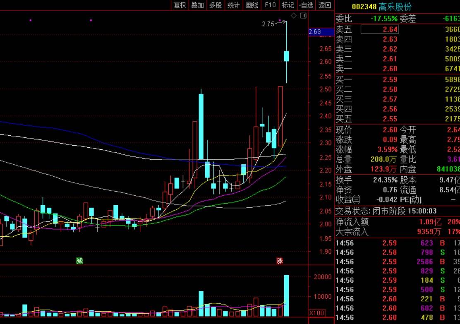This screenshot has height=324, width=460.
Task: Click the tick row with volume 623
Action: click(x=398, y=243)
